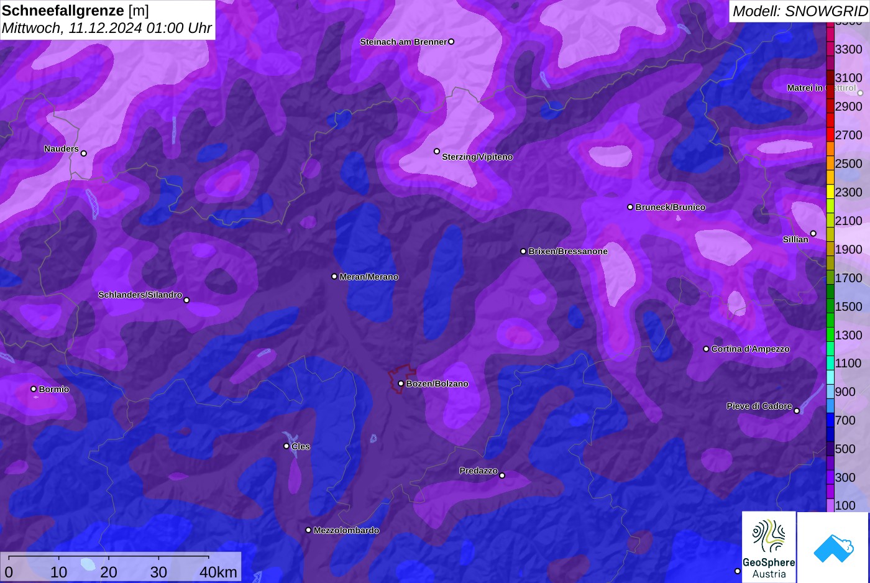The image size is (870, 583).
Task: Click the Predazzo town label
Action: [x=478, y=471]
